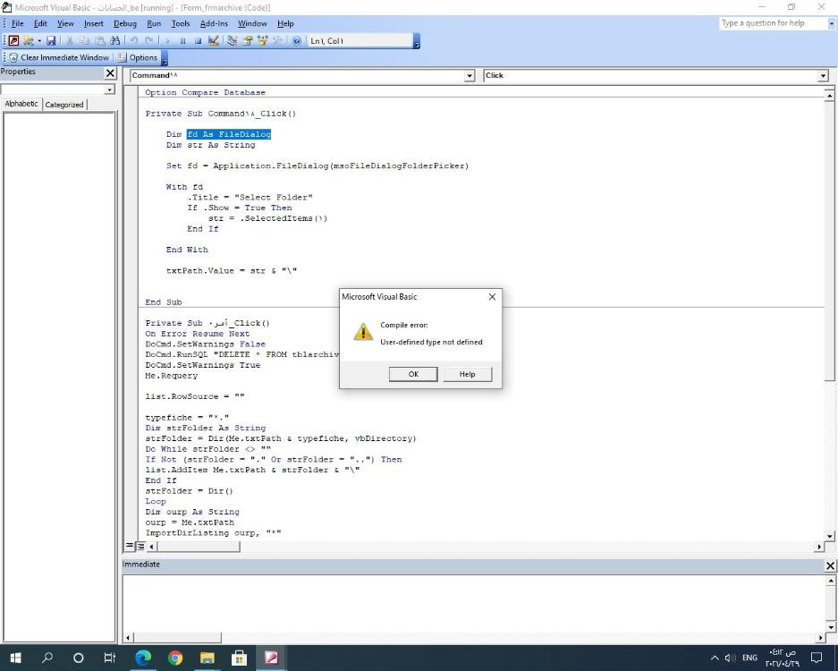Screen dimensions: 838x671
Task: Open Google Chrome from the taskbar
Action: tap(175, 658)
